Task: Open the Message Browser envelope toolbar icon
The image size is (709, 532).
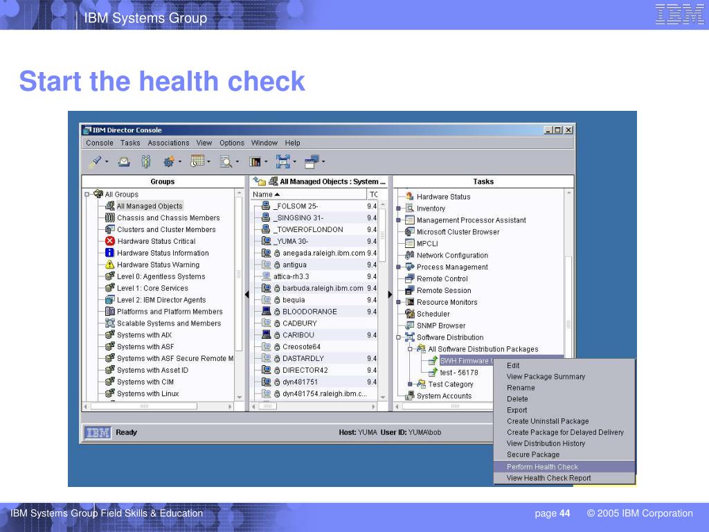Action: point(124,161)
